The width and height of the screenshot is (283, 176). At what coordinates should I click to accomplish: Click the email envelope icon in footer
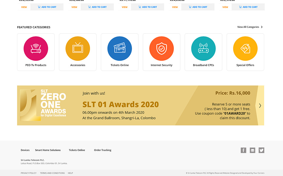252,150
